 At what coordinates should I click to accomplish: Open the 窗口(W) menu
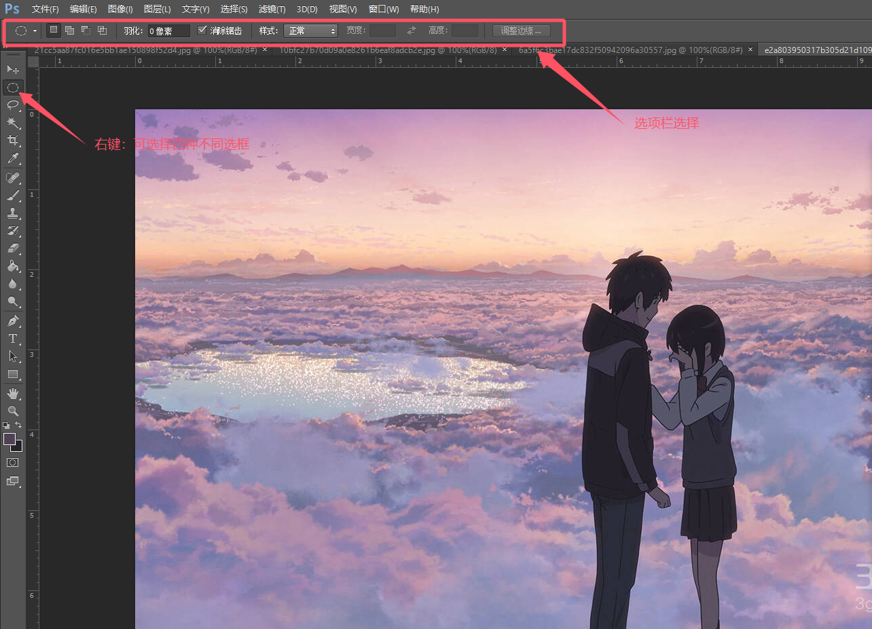pyautogui.click(x=384, y=9)
